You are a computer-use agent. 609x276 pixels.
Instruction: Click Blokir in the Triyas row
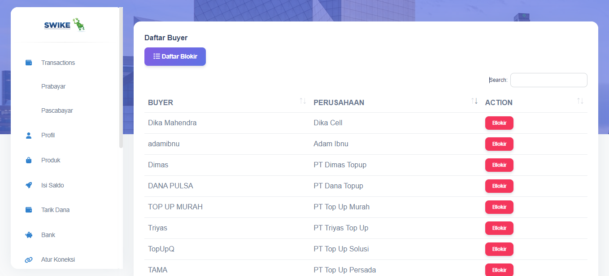499,228
